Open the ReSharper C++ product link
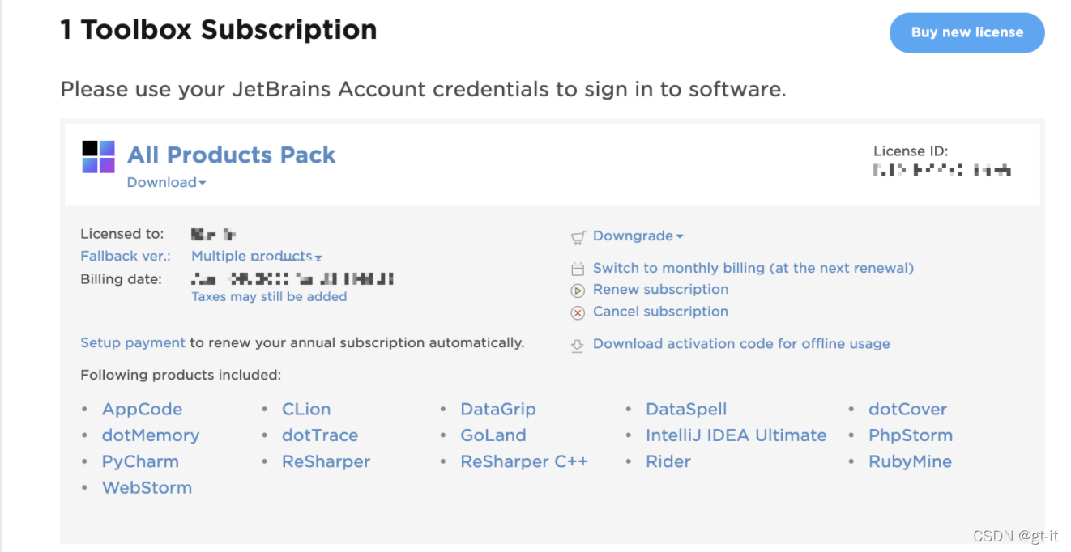The width and height of the screenshot is (1071, 552). coord(524,461)
